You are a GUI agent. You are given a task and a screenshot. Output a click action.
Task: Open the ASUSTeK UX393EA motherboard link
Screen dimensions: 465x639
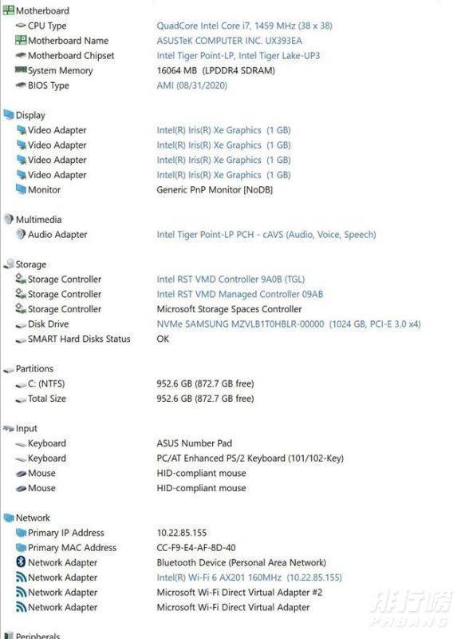[229, 41]
